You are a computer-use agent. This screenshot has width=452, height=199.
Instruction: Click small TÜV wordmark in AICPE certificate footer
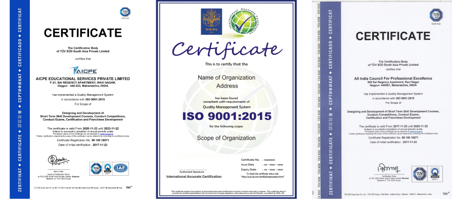[129, 187]
